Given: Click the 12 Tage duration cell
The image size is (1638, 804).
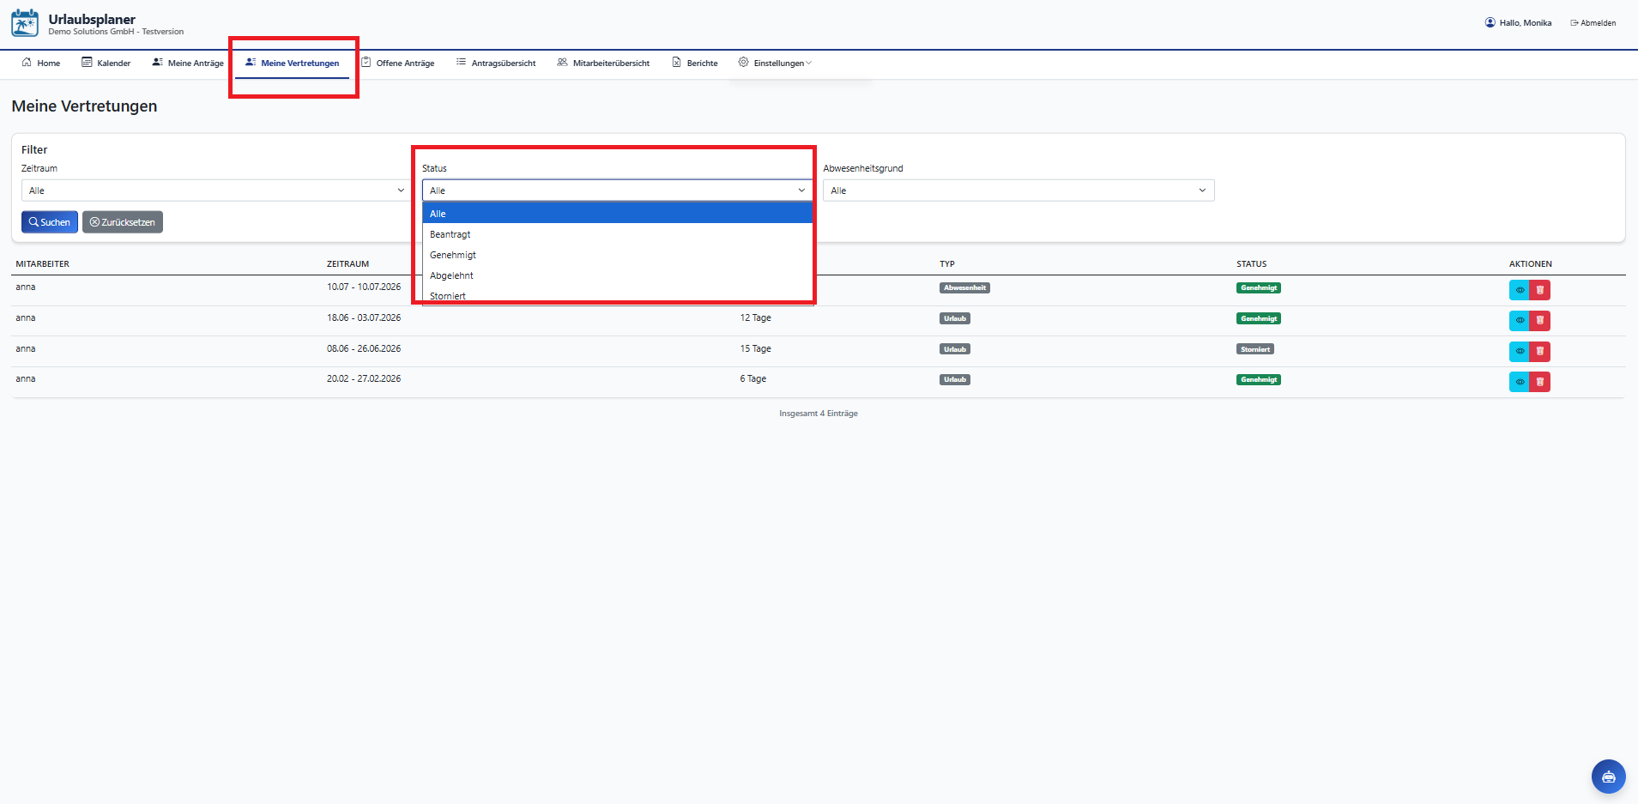Looking at the screenshot, I should [756, 317].
